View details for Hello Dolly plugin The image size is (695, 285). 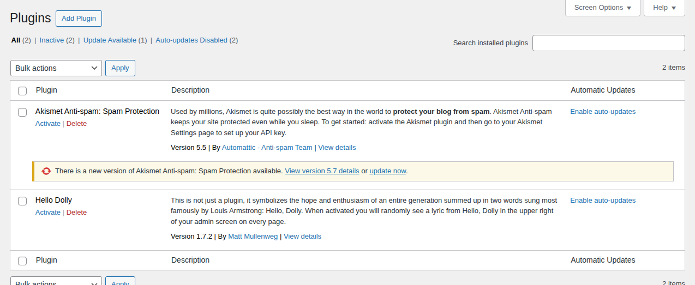click(x=303, y=237)
